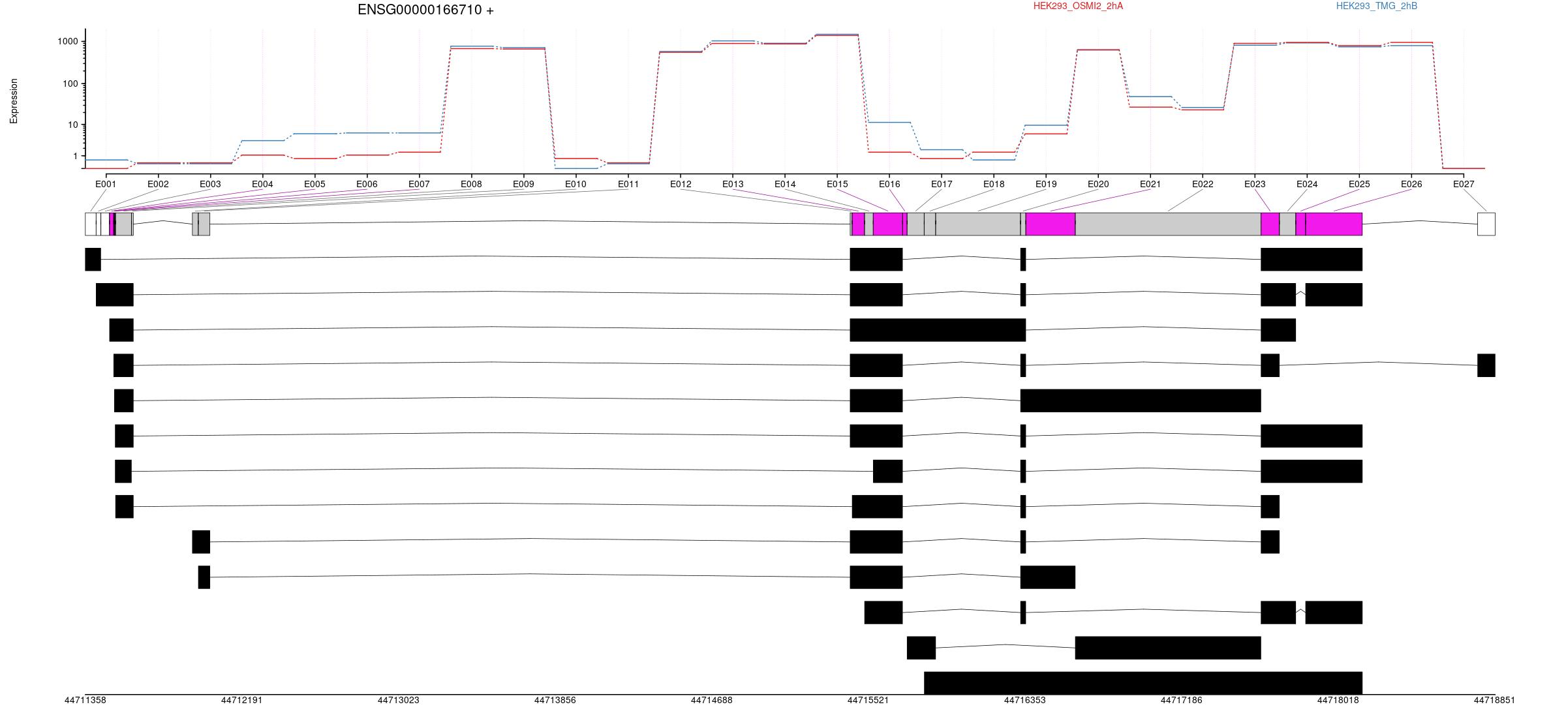Click exon label E019
This screenshot has width=1566, height=711.
click(x=1046, y=184)
